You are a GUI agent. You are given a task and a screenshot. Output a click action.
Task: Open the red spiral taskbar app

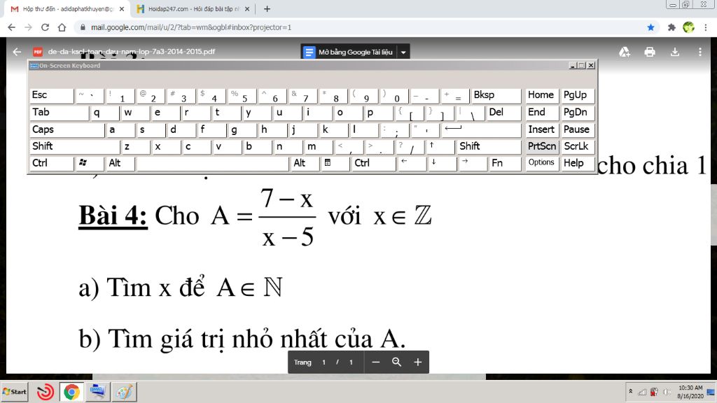45,392
